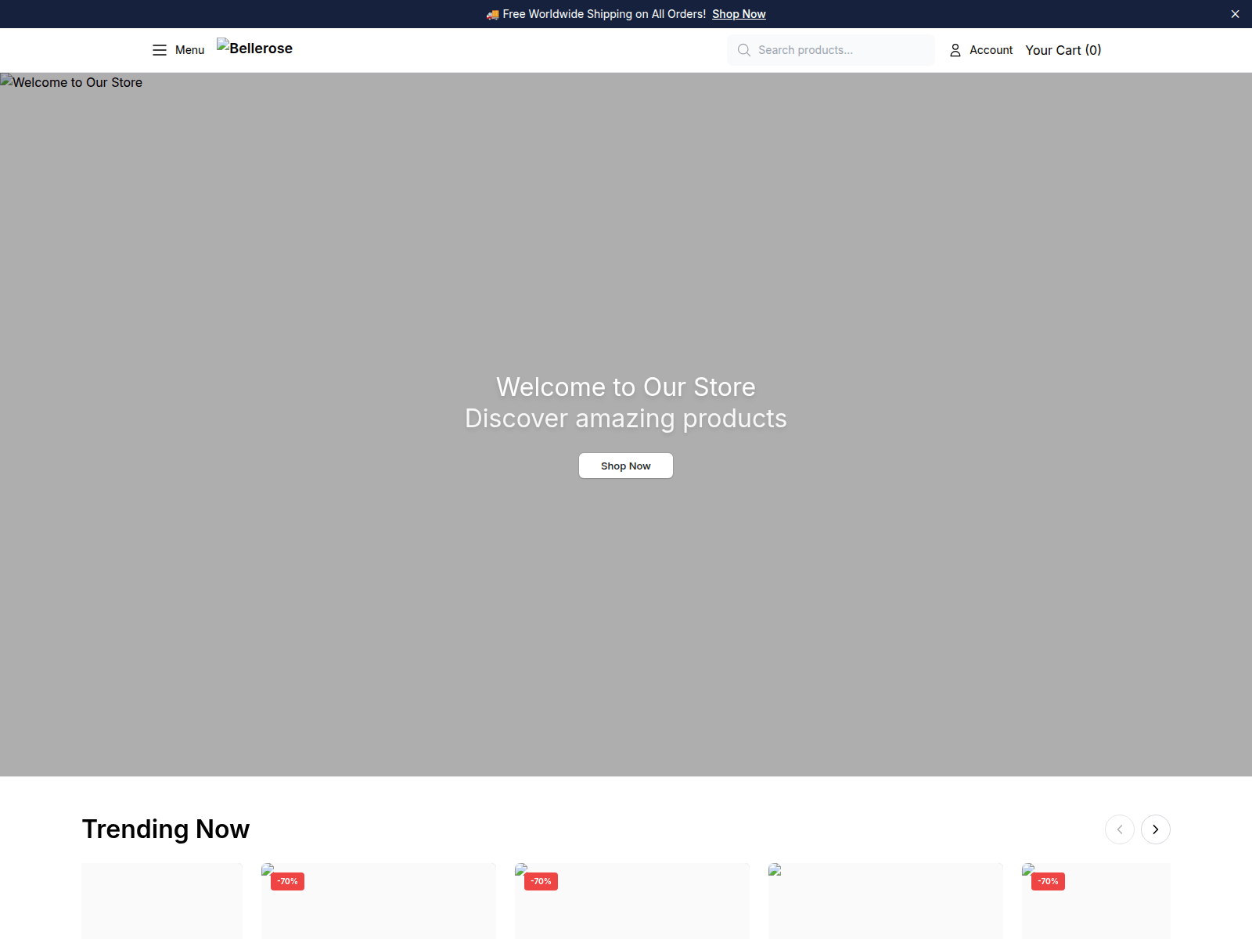Click 'Free Worldwide Shipping on All Orders!' text
1252x939 pixels.
tap(604, 14)
